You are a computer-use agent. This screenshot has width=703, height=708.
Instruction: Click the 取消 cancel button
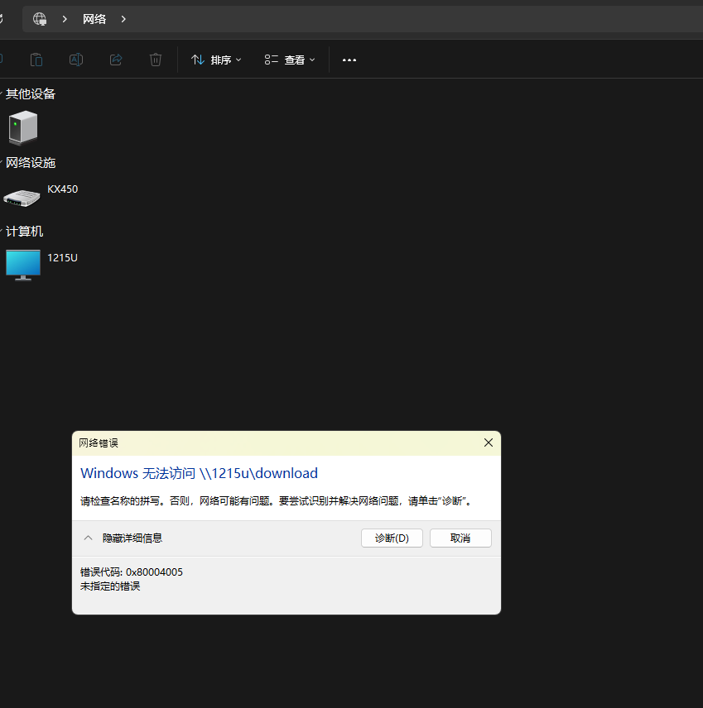tap(460, 538)
